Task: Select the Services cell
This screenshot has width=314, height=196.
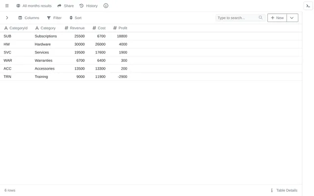Action: (42, 52)
